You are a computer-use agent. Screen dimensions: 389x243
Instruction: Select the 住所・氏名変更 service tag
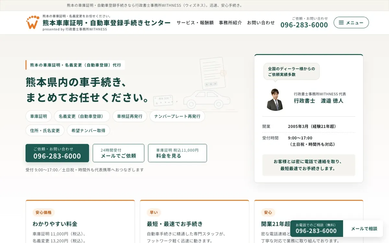click(45, 130)
